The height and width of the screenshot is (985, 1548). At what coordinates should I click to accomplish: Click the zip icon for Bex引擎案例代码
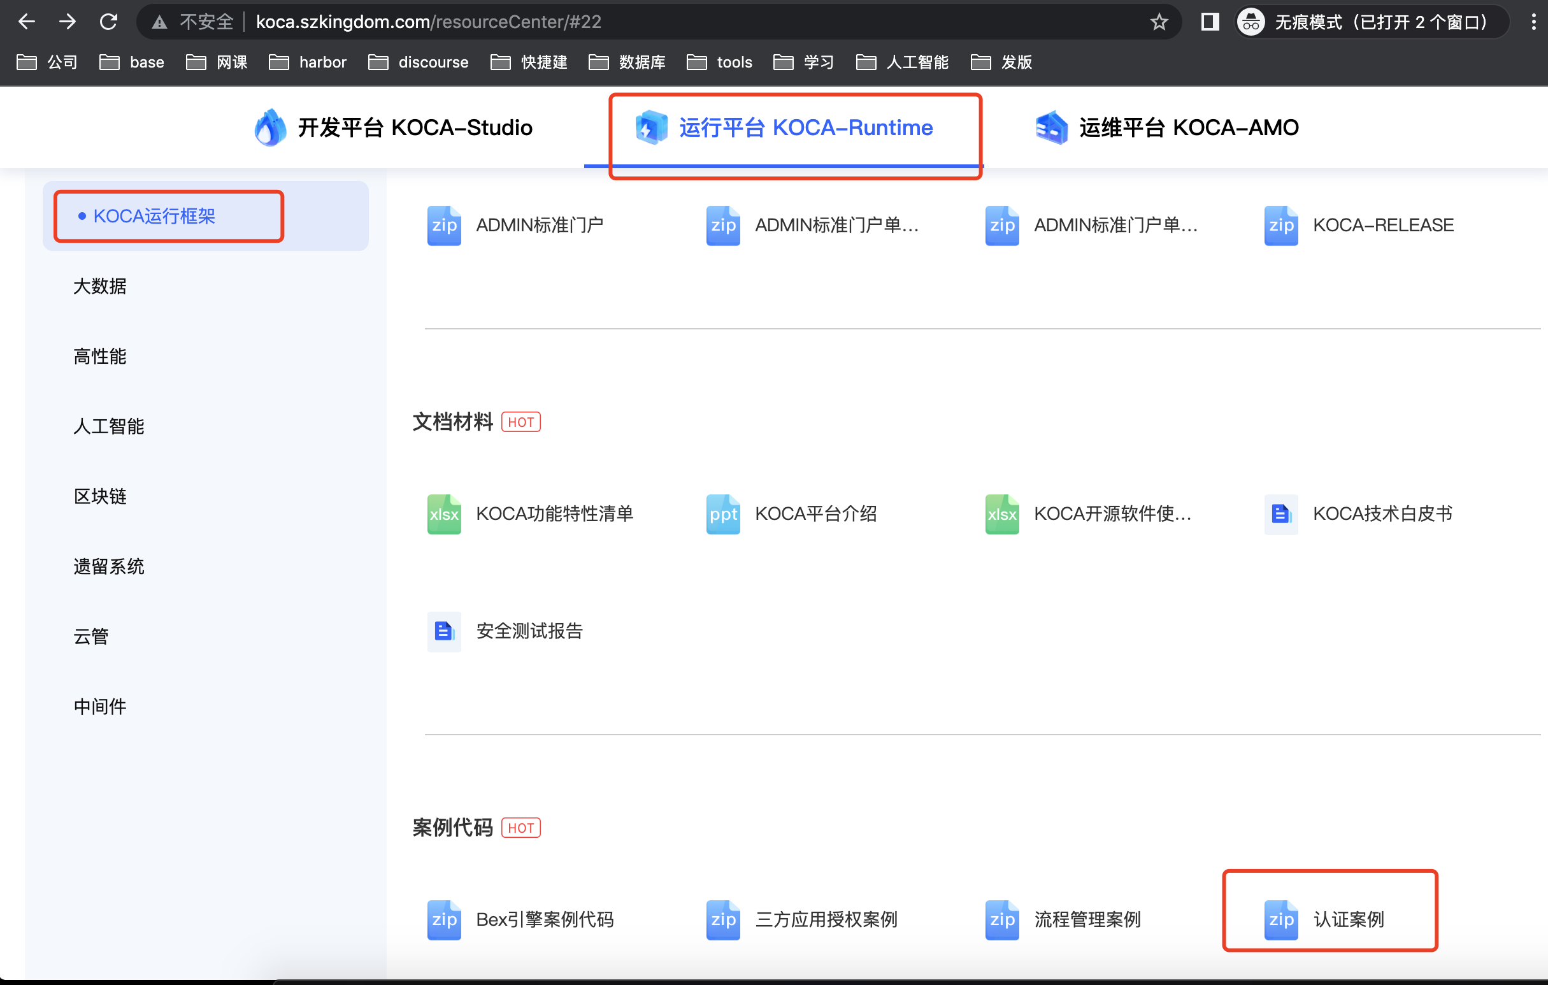coord(443,920)
